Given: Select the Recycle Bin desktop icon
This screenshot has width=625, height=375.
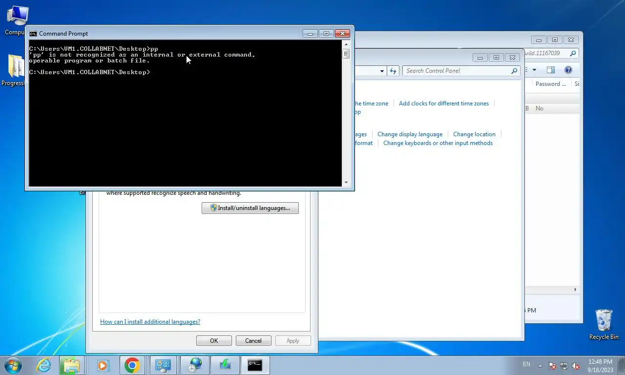Looking at the screenshot, I should pos(604,324).
